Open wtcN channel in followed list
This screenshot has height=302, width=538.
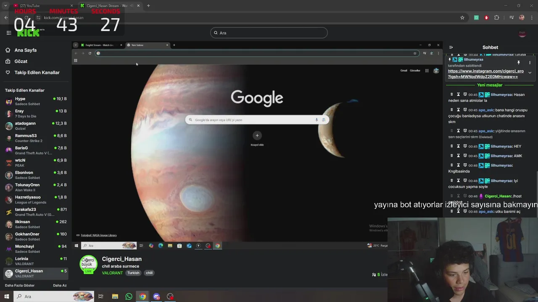click(x=36, y=163)
